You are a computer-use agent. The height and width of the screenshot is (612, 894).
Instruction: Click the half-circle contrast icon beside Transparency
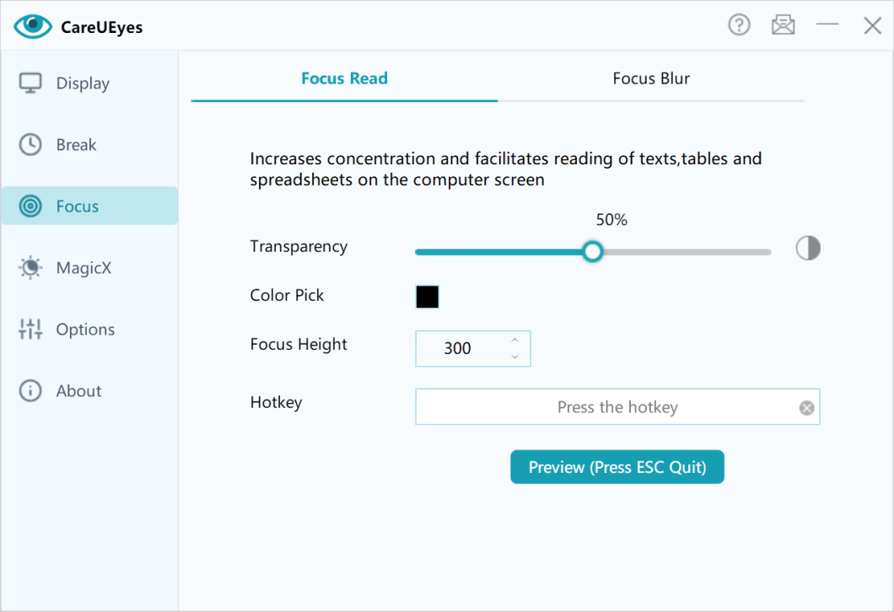tap(808, 248)
